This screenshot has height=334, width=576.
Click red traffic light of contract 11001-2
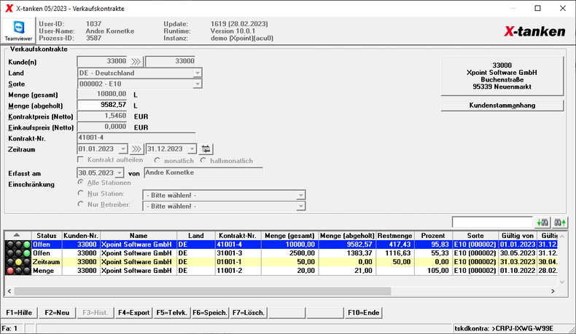coord(10,271)
